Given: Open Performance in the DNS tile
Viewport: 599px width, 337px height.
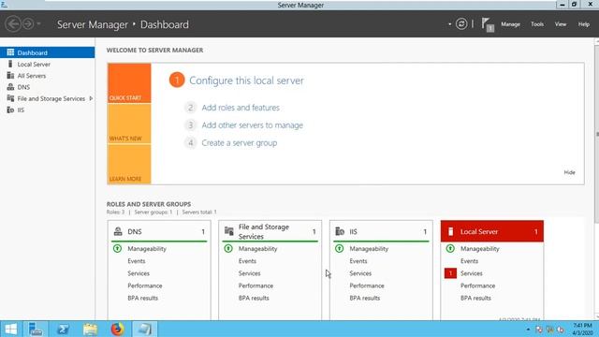Looking at the screenshot, I should [x=145, y=286].
